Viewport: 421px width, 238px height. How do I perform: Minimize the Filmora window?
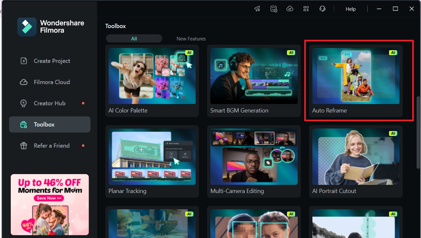(x=379, y=9)
